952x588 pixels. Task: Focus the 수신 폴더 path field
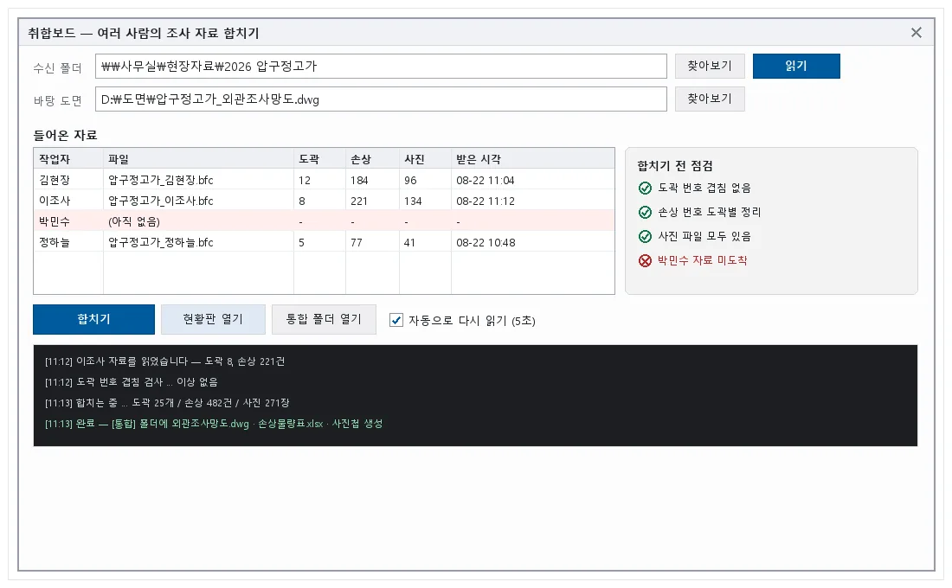click(x=381, y=66)
